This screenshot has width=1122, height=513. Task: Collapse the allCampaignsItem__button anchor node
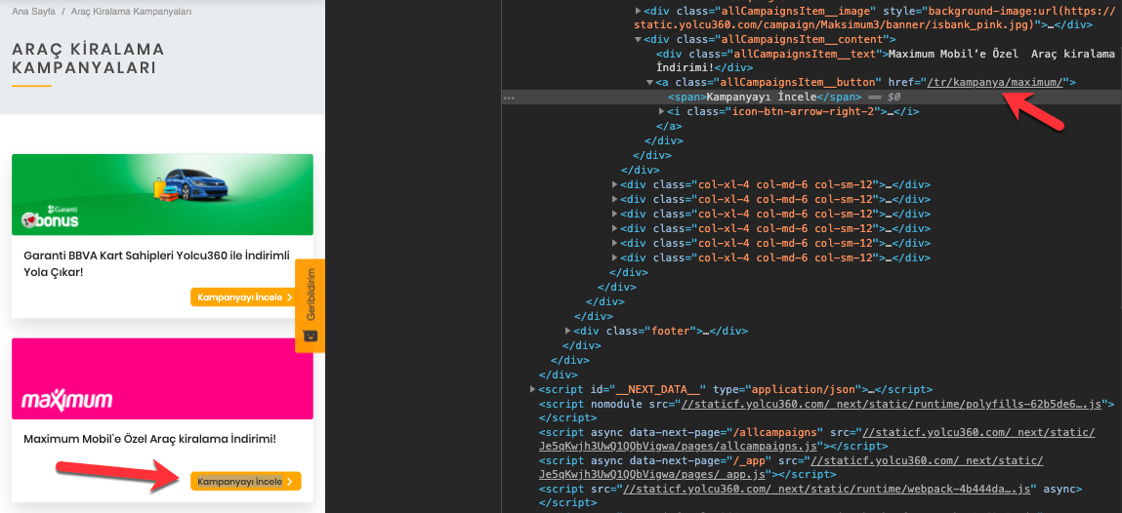[649, 83]
